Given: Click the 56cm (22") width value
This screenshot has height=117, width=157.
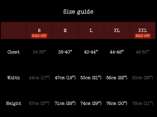Looking at the screenshot, I should (117, 78).
